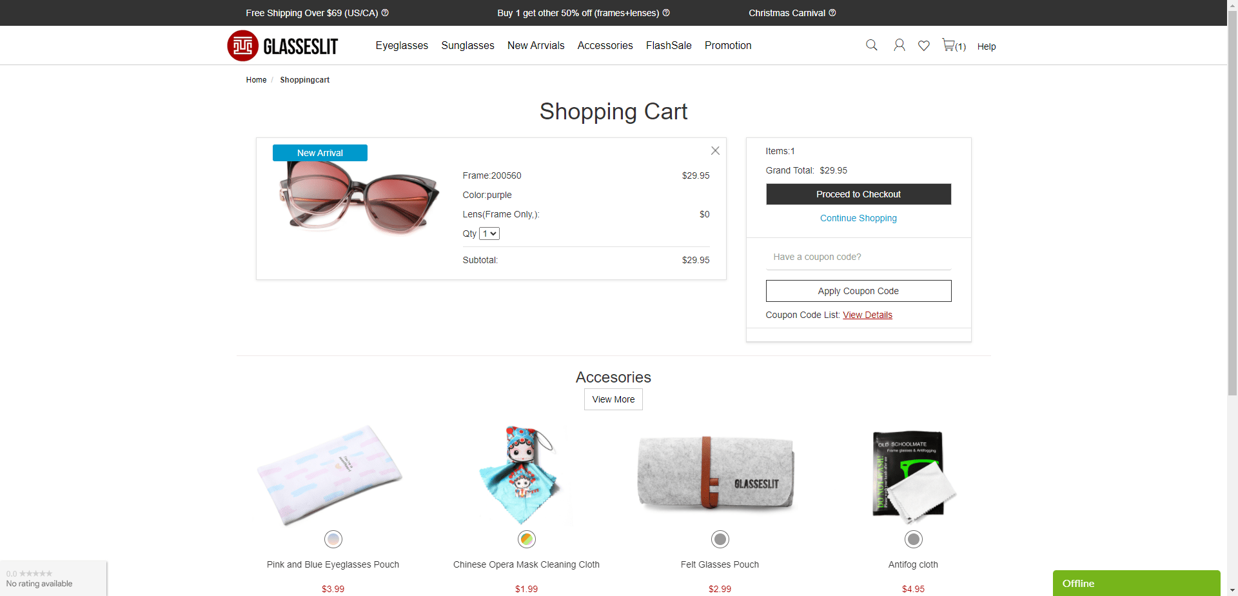Open the search magnifier icon
Viewport: 1238px width, 596px height.
point(871,45)
